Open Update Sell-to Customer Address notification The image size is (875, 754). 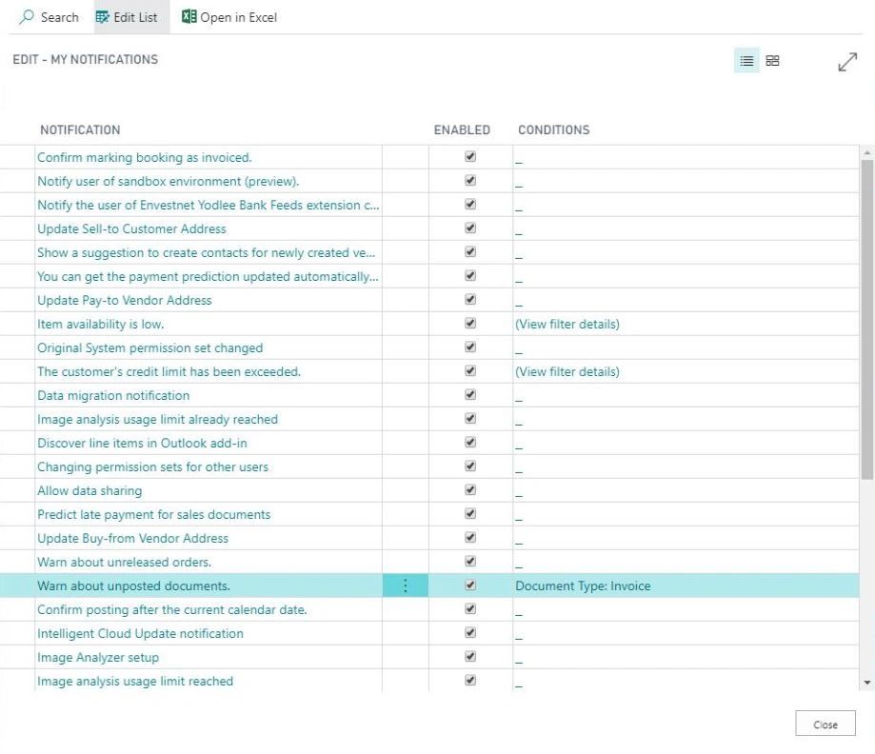(x=131, y=228)
